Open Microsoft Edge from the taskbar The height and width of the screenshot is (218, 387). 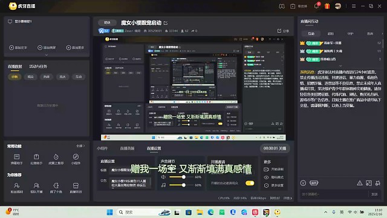211,212
